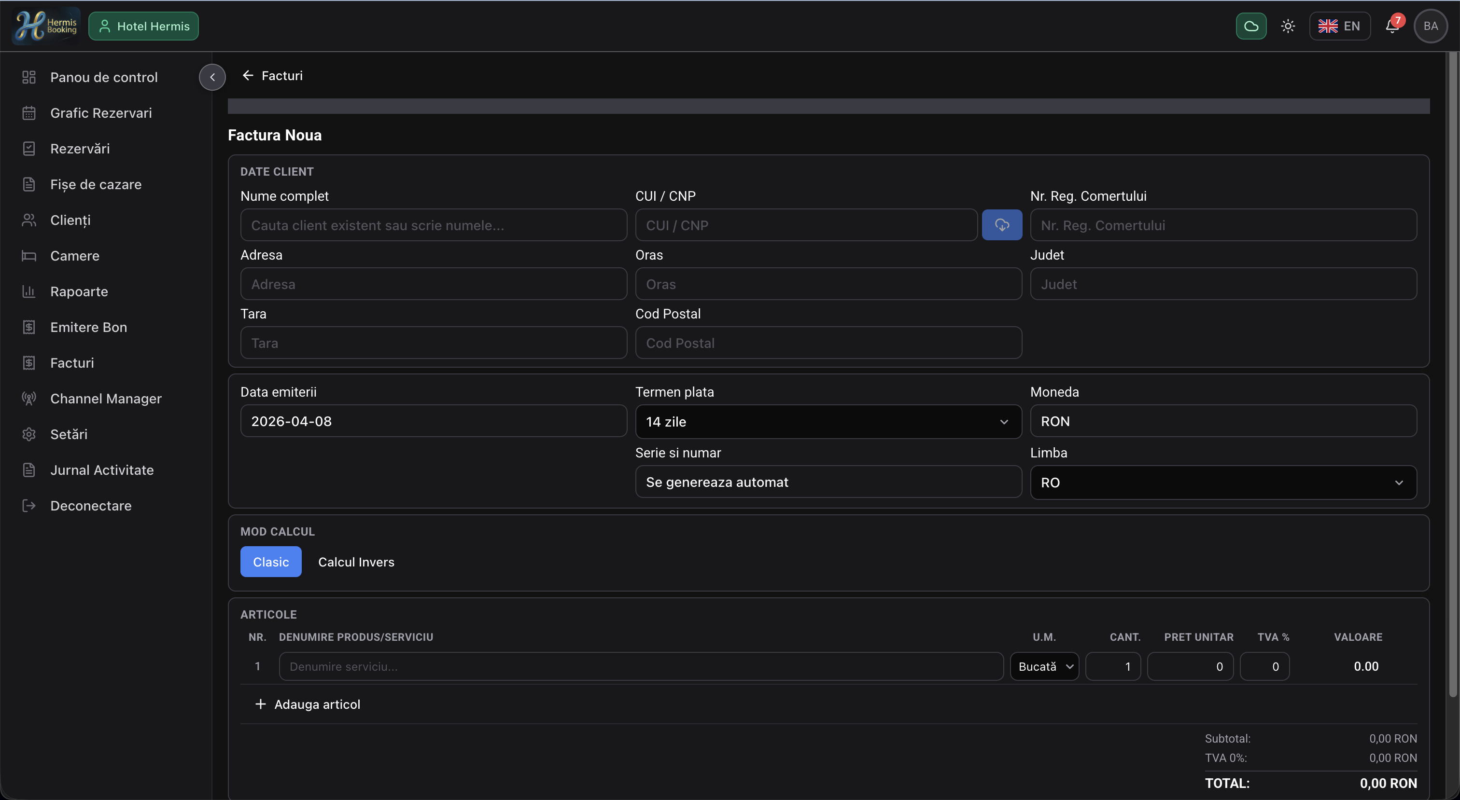Open the Bucată unit dropdown
1460x800 pixels.
1044,666
